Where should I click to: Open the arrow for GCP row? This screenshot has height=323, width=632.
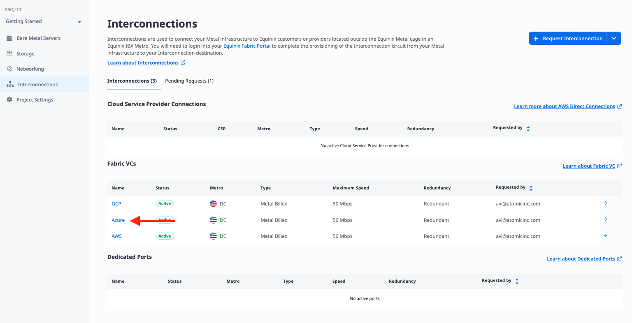tap(605, 203)
